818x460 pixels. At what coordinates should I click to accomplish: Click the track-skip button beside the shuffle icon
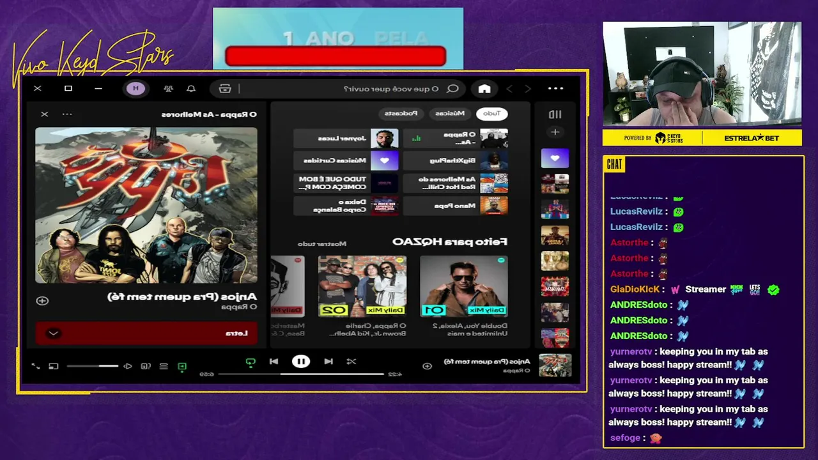(x=328, y=362)
